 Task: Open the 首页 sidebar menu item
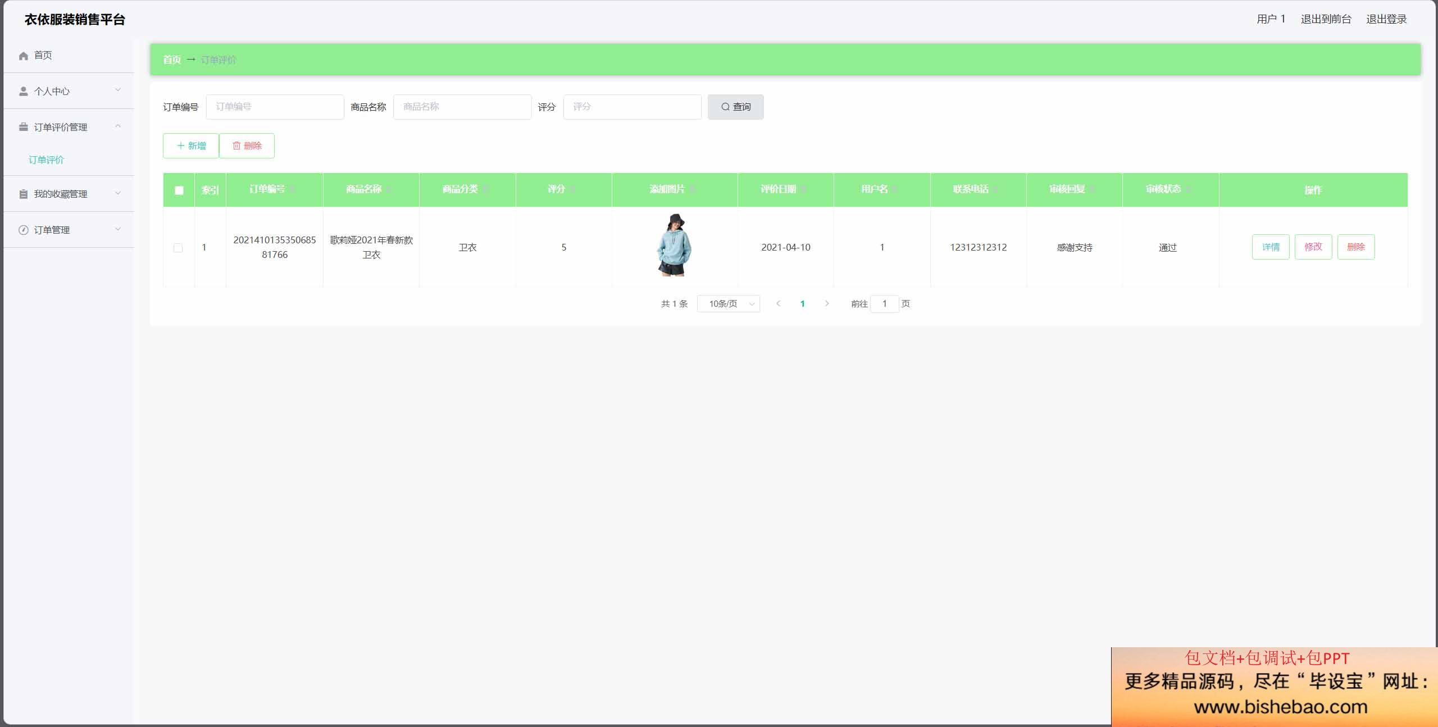[69, 55]
